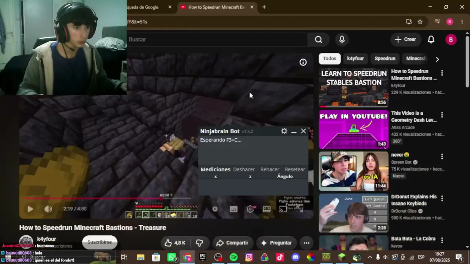Screen dimensions: 470x264
Task: Open options for Bata Bata video
Action: tap(442, 241)
